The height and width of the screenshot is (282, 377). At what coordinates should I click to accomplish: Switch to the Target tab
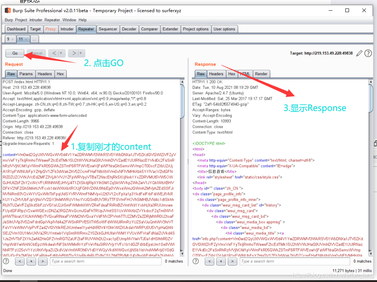click(x=35, y=29)
